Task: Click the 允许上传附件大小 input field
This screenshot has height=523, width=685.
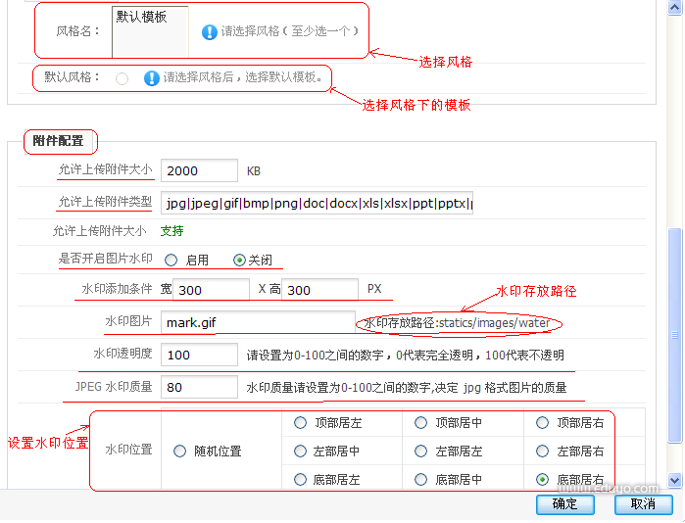Action: pos(199,170)
